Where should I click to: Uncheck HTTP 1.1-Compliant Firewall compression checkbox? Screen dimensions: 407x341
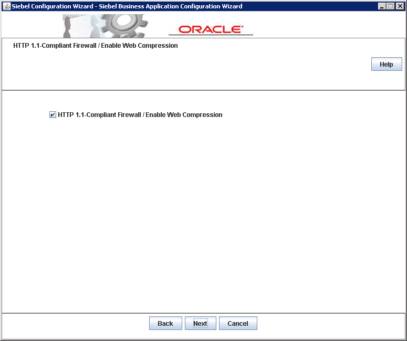53,114
